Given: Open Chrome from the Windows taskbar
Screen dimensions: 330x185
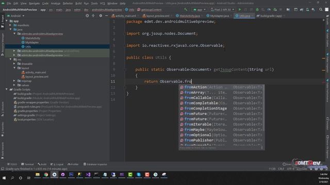Looking at the screenshot, I should [46, 175].
